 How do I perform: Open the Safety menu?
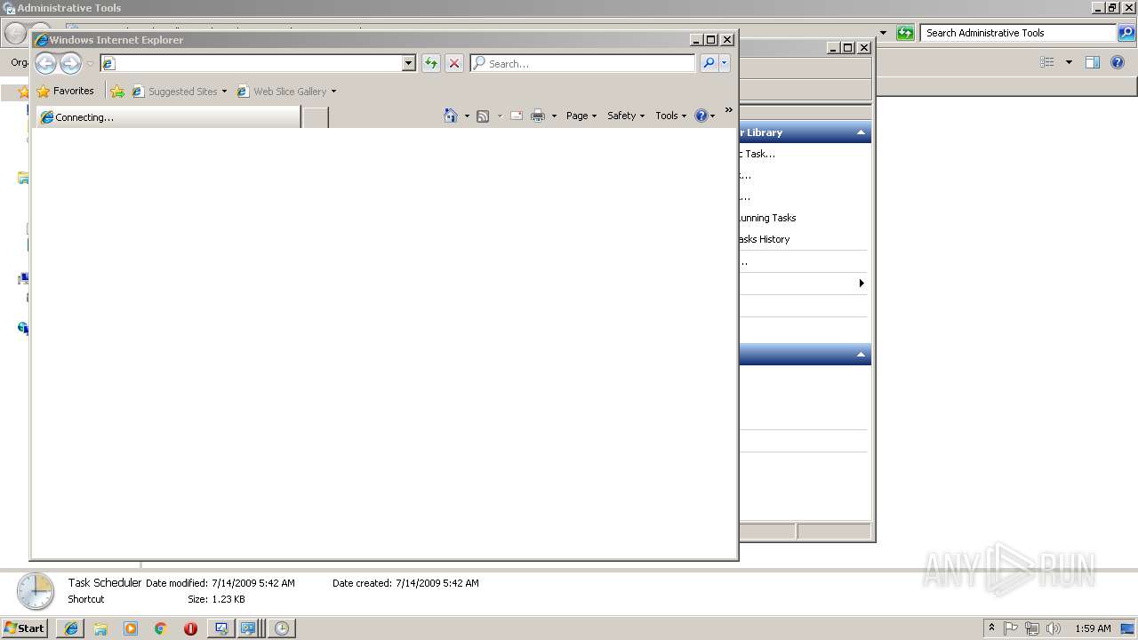point(626,116)
